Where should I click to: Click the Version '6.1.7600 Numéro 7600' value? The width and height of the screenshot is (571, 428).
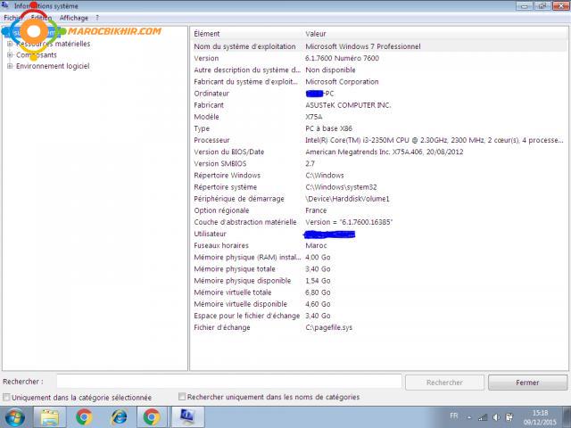[x=342, y=58]
